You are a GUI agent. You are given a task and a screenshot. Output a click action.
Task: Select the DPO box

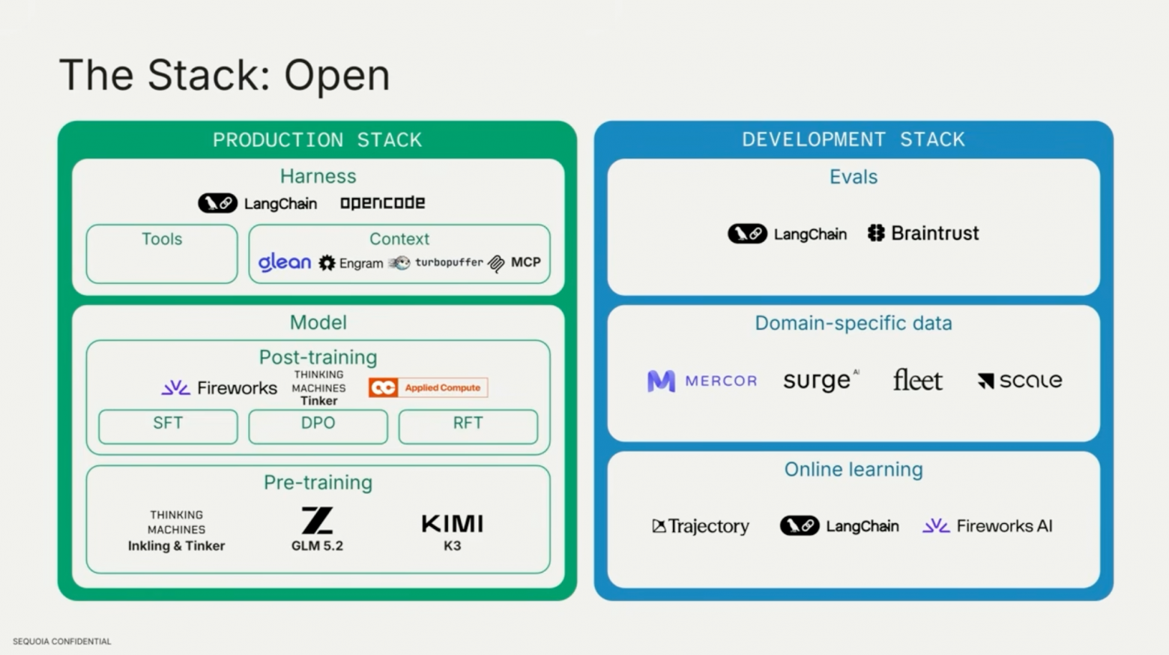(318, 426)
